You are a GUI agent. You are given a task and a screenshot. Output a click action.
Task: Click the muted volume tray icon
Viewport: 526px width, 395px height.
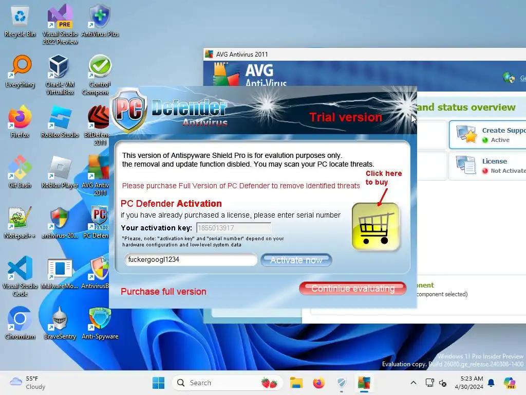coord(443,383)
